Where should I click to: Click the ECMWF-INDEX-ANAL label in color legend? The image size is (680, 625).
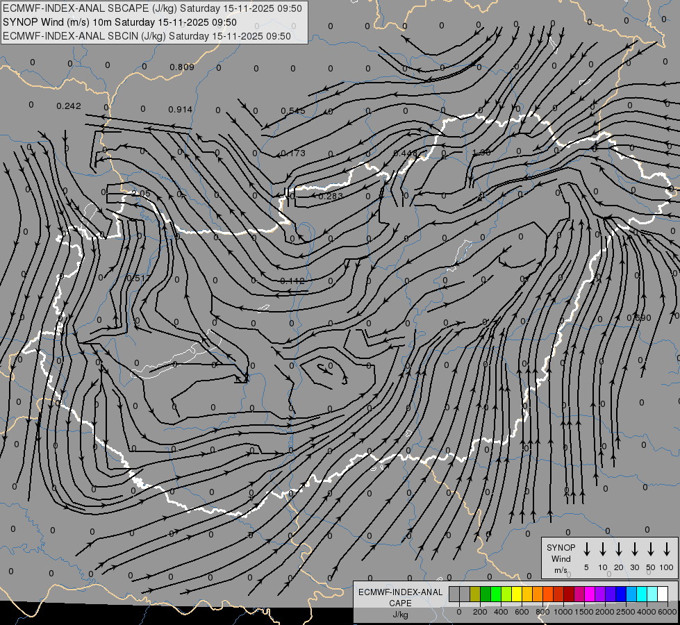(x=400, y=592)
